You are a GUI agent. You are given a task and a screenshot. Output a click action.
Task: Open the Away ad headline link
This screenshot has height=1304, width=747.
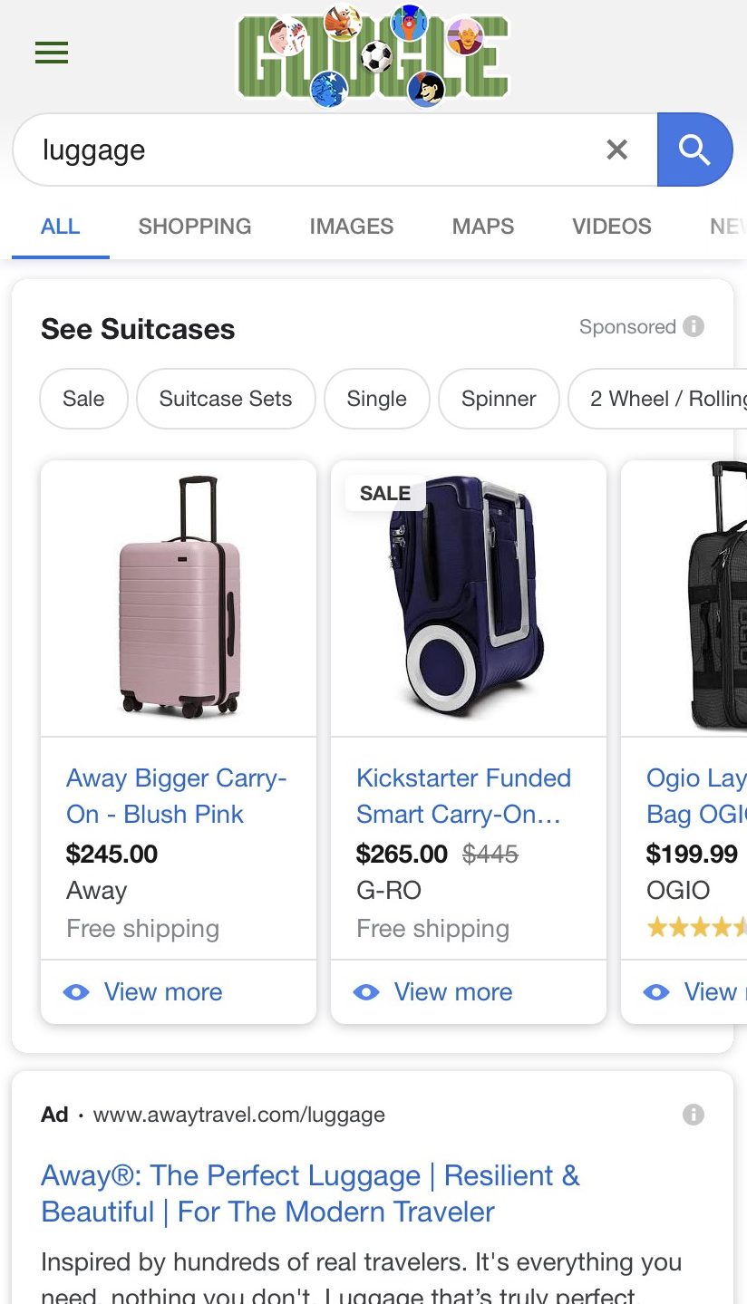point(310,1193)
